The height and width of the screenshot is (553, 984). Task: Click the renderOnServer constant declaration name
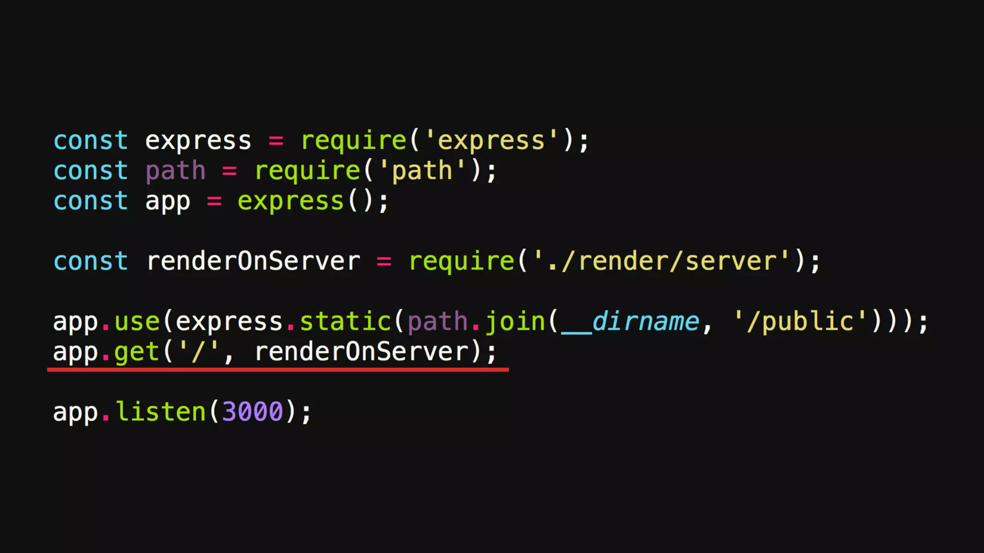[253, 261]
